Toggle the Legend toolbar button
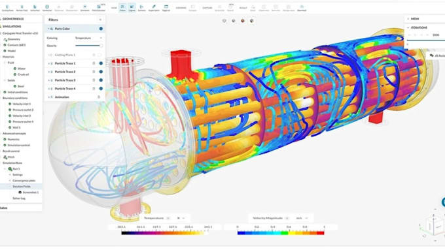 (x=132, y=8)
